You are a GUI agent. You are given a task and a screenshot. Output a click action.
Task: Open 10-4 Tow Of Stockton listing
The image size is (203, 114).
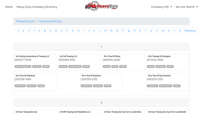click(x=91, y=75)
